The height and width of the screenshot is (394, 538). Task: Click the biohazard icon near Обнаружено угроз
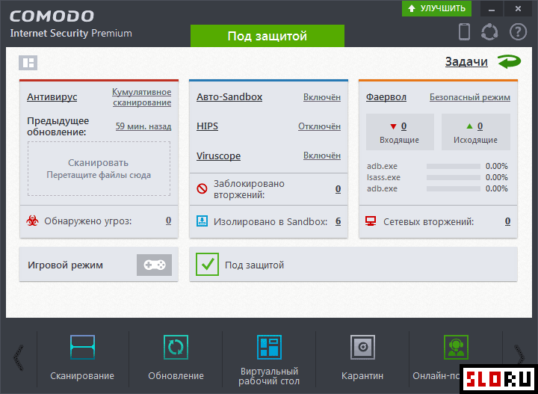32,221
